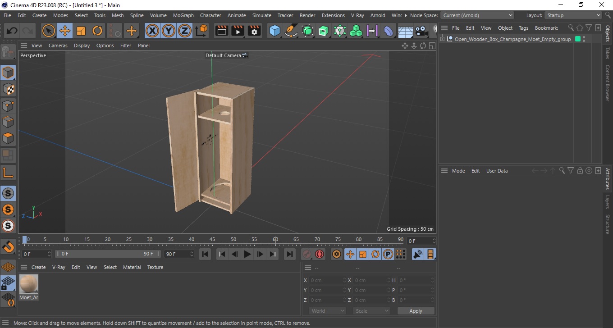This screenshot has height=328, width=613.
Task: Switch to Points mode
Action: 8,106
